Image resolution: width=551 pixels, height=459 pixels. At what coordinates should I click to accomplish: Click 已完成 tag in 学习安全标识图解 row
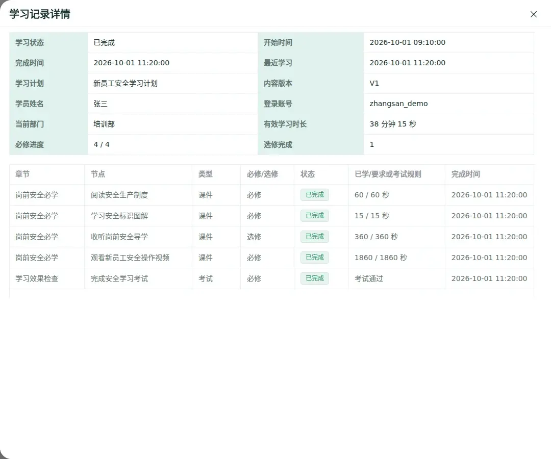pos(315,216)
